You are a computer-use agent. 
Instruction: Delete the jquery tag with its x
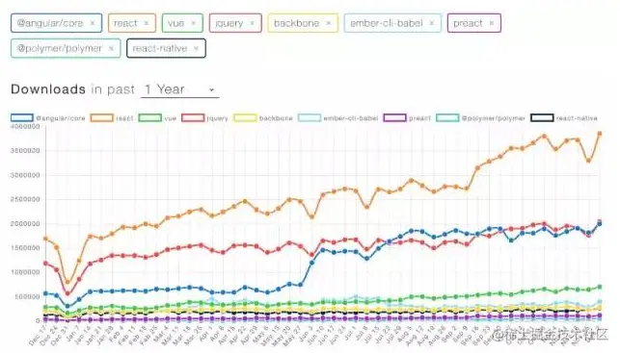pos(252,23)
